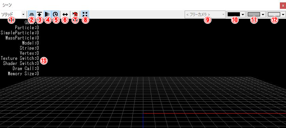Screen dimensions: 286x128
Task: Expand the arrow beside the gray swatch
Action: 263,15
